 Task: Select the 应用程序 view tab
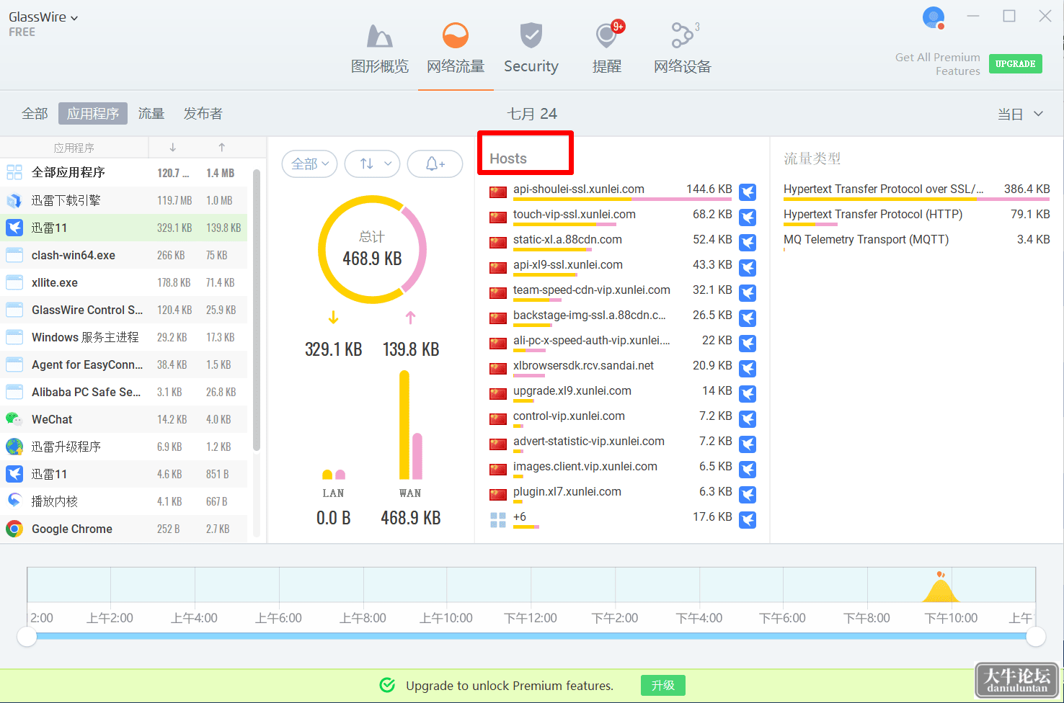pos(93,114)
